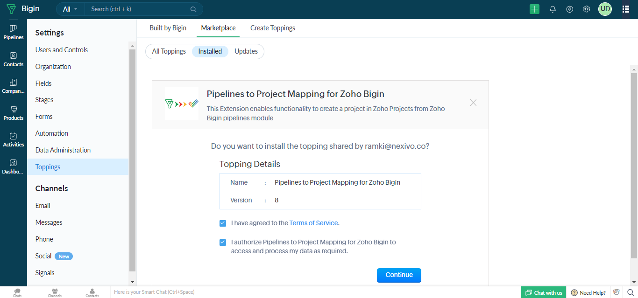Viewport: 638px width, 298px height.
Task: Show All Toppings filter
Action: [x=169, y=51]
